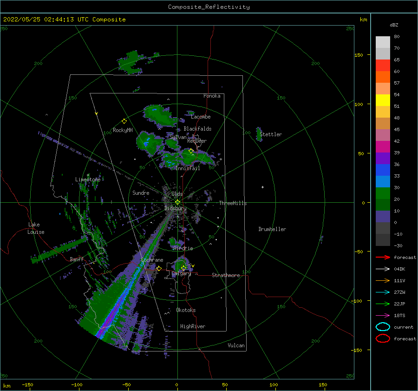Click the Lacombe city label
The height and width of the screenshot is (391, 418).
201,117
